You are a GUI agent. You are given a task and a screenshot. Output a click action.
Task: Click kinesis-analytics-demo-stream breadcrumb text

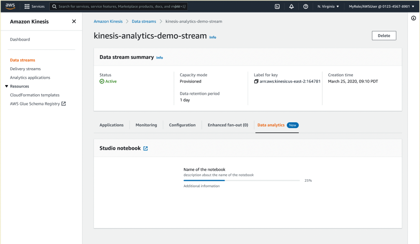pyautogui.click(x=194, y=21)
